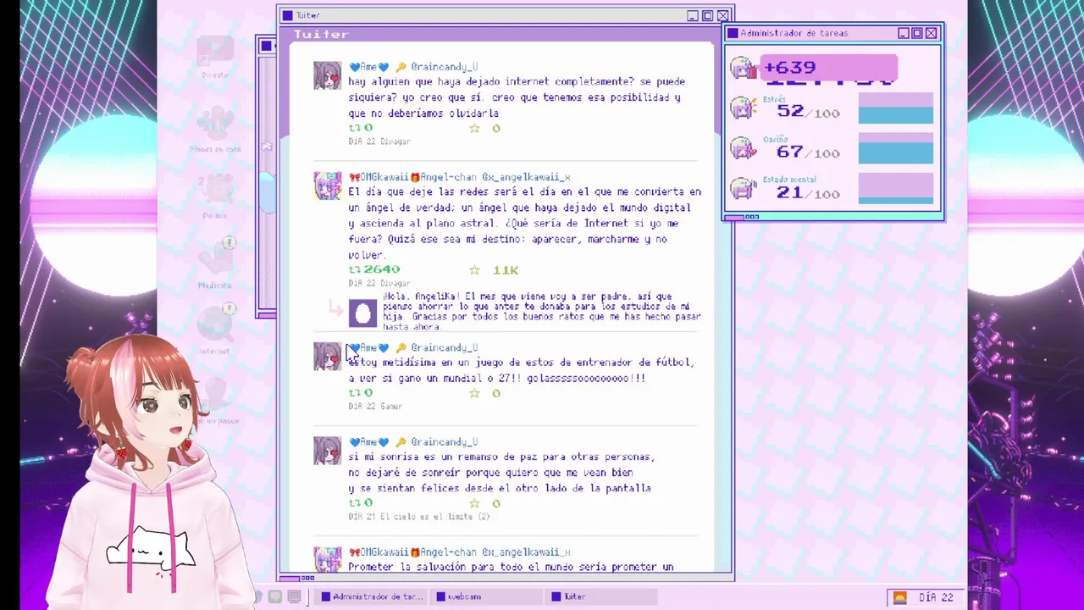This screenshot has height=610, width=1084.
Task: Minimize the Administrador de tareas window
Action: click(x=904, y=33)
